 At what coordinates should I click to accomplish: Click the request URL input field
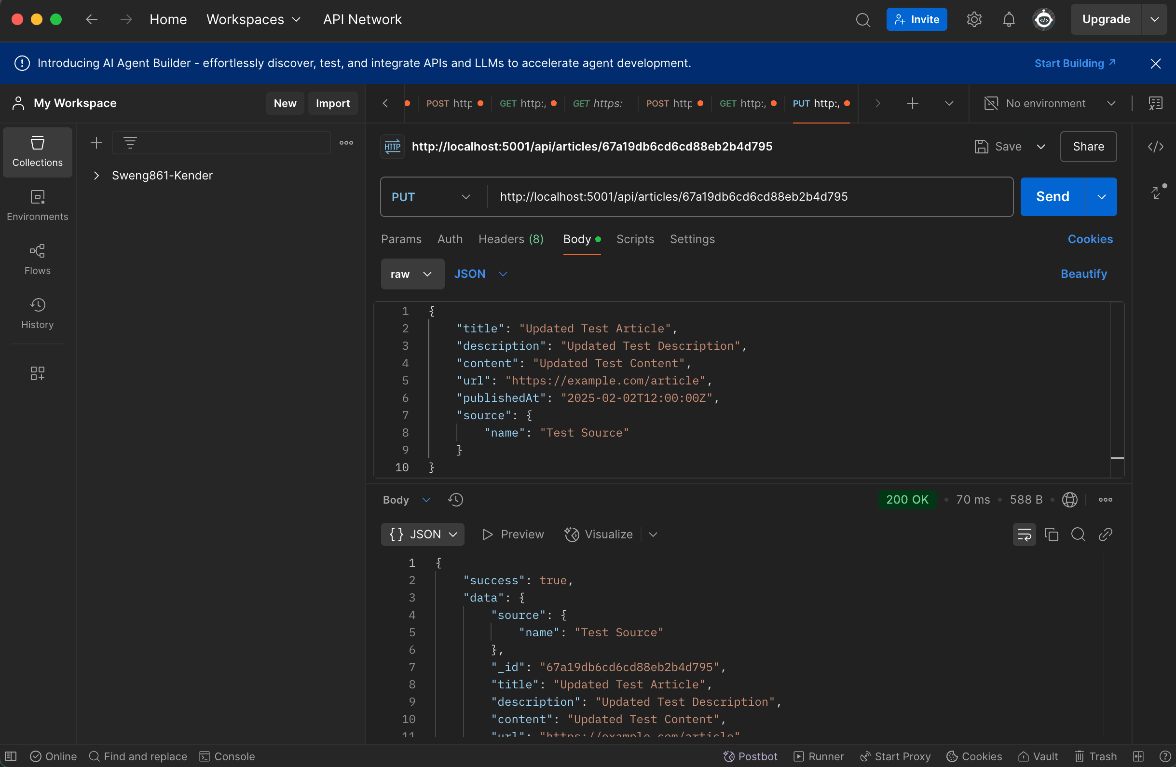tap(750, 197)
